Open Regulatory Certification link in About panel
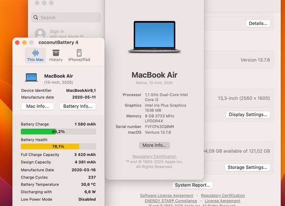 (x=154, y=156)
